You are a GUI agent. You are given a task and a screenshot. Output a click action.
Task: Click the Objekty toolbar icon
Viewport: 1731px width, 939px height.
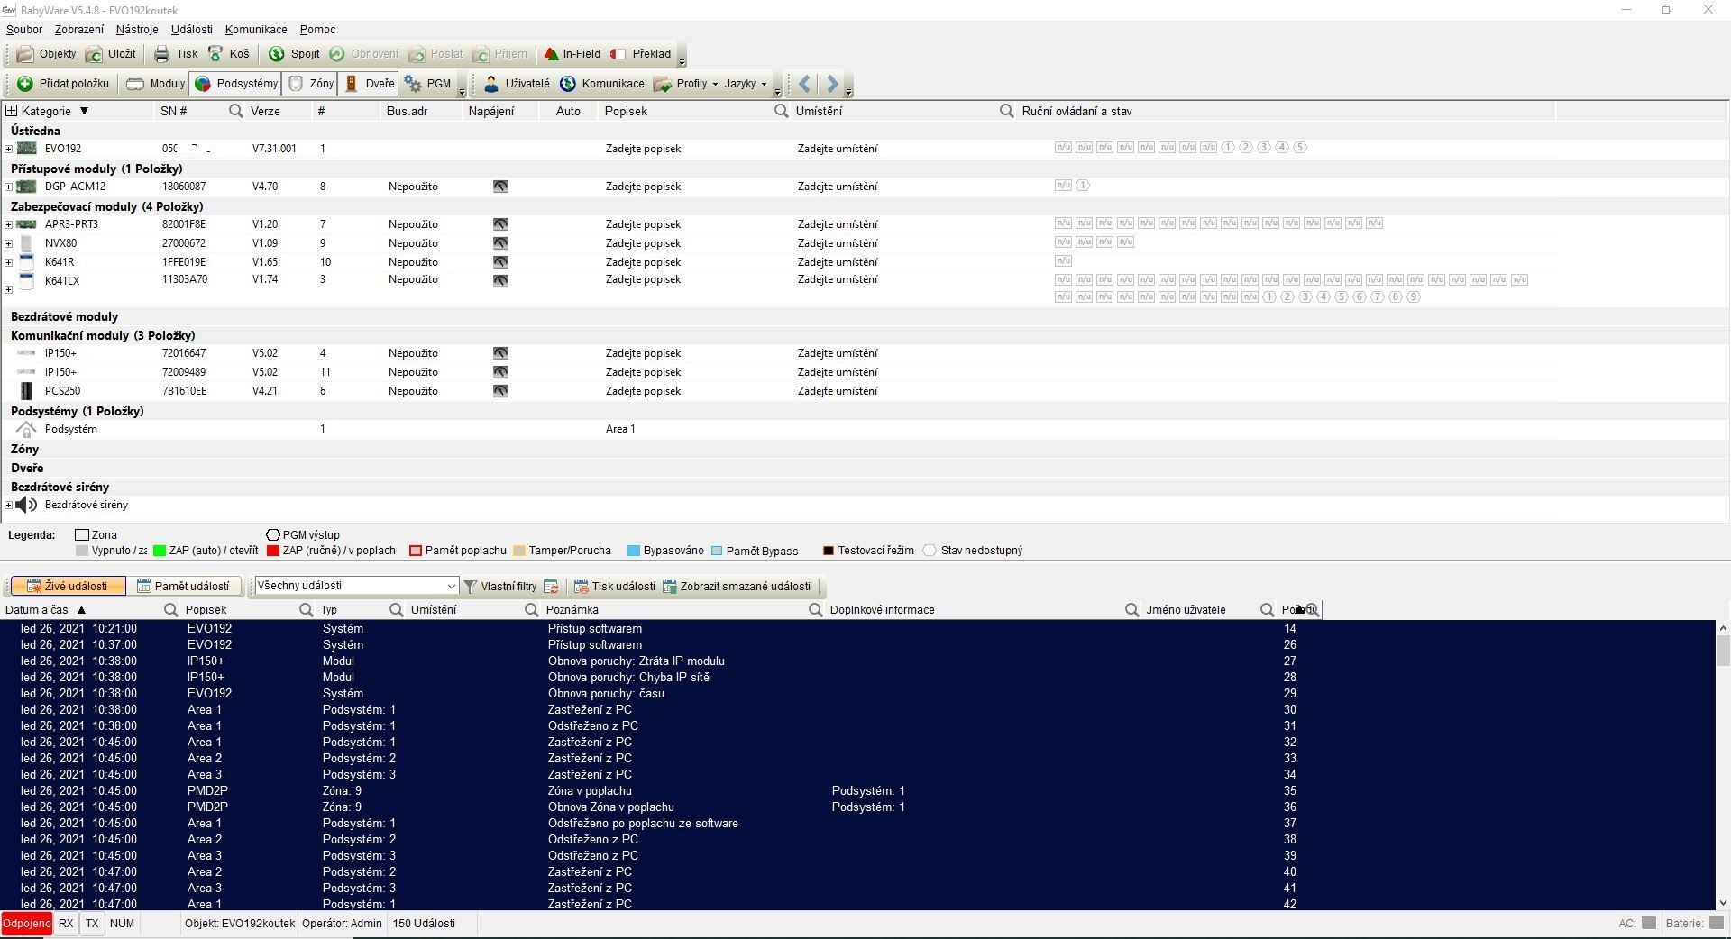coord(26,54)
